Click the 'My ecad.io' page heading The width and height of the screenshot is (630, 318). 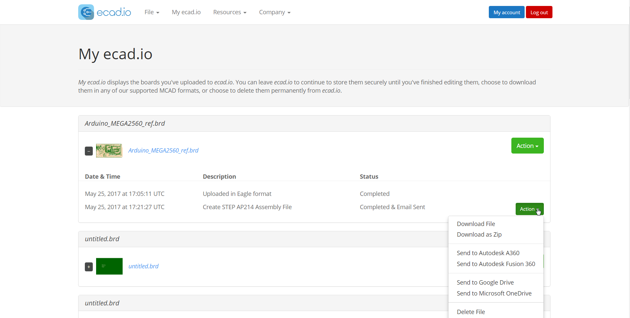coord(115,54)
